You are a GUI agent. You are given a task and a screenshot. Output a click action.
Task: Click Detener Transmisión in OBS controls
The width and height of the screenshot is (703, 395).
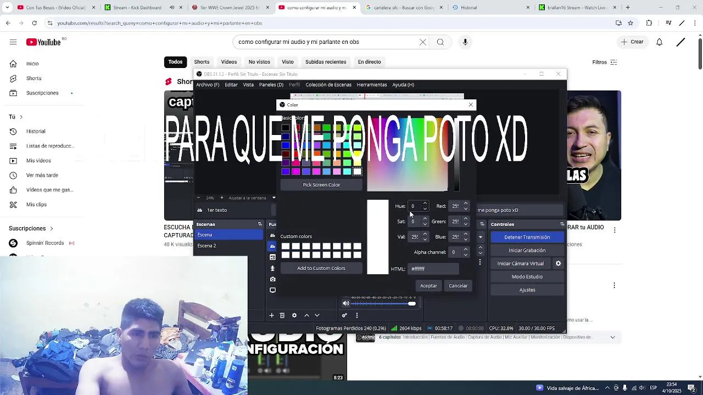(x=527, y=237)
